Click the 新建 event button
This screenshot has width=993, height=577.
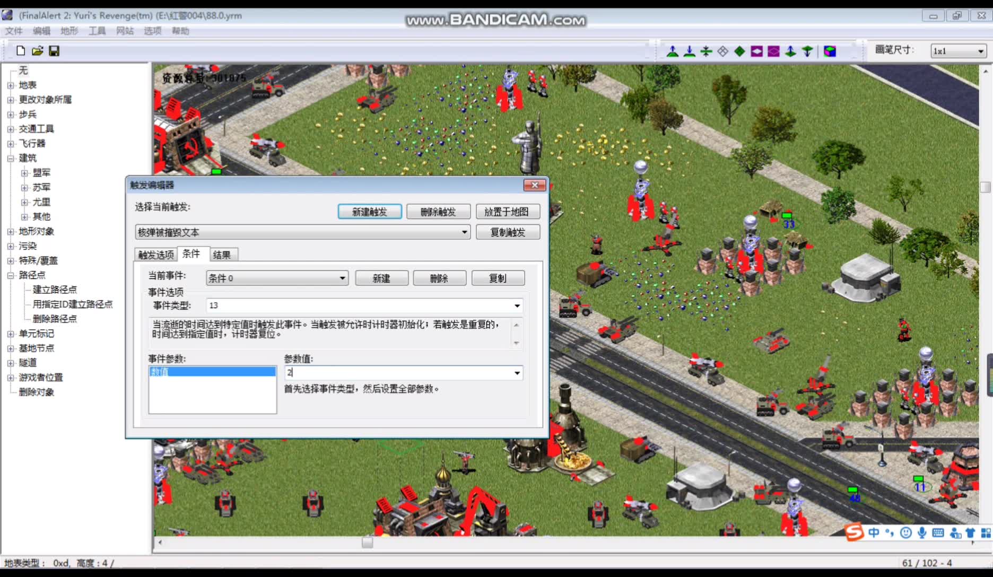point(381,278)
